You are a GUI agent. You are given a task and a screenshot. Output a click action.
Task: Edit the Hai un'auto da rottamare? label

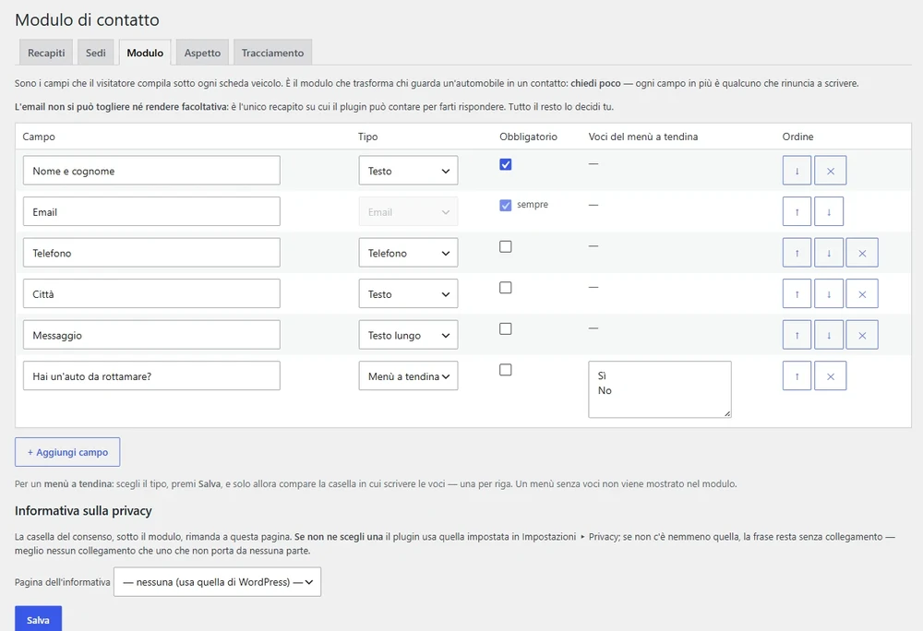point(152,376)
